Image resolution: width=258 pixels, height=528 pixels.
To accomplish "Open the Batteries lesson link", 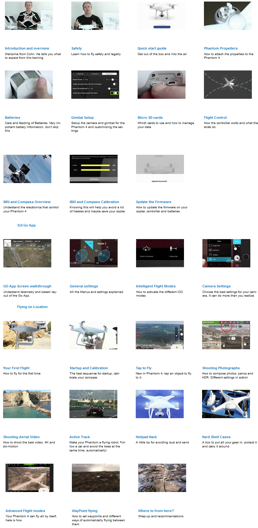I will 13,118.
